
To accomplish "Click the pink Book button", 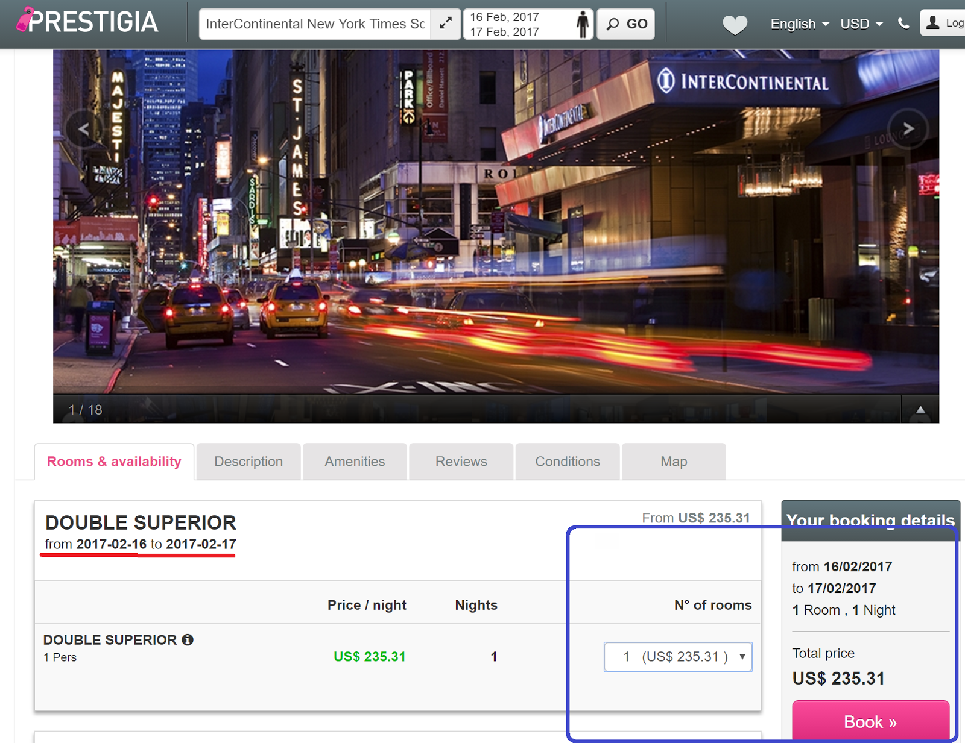I will tap(870, 721).
